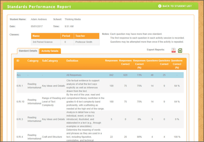Sort by the ID column header
204x142 pixels.
(x=18, y=61)
